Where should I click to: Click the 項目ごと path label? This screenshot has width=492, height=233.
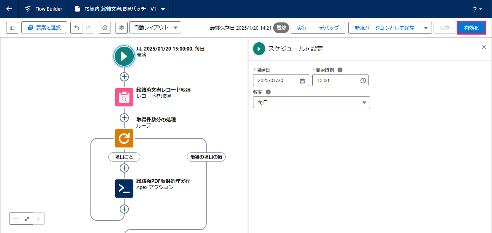[x=124, y=157]
